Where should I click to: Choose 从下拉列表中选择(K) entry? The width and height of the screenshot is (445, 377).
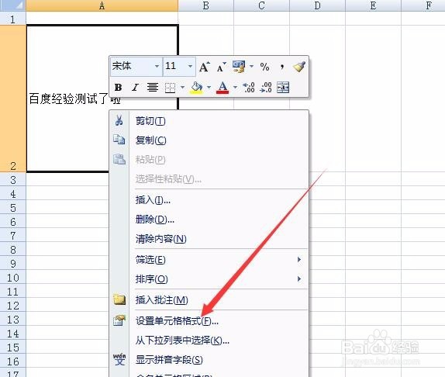[x=209, y=340]
